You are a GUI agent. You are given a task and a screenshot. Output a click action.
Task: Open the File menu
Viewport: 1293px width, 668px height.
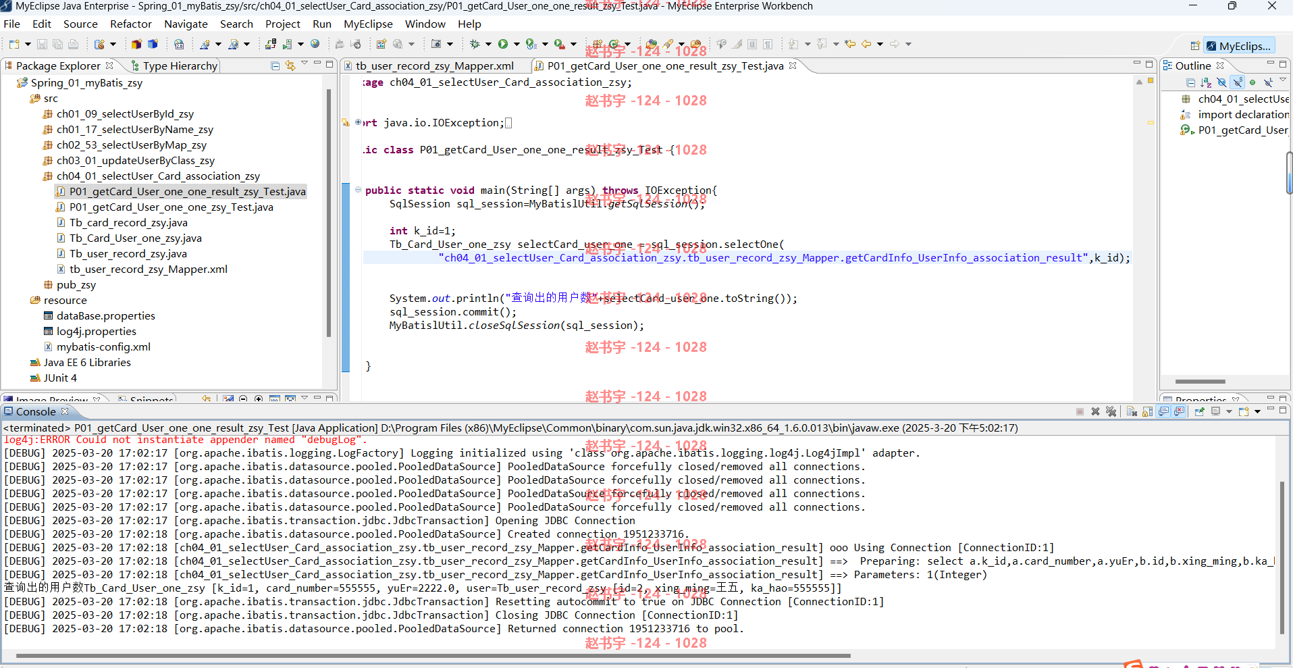click(11, 24)
